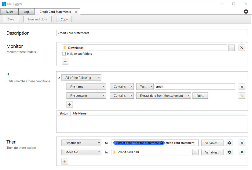Open Rename file action options gear
Viewport: 252px width, 170px height.
pos(229,143)
